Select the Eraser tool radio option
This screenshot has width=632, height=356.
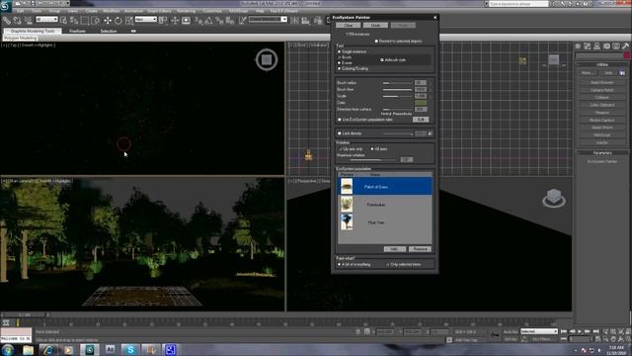[339, 63]
